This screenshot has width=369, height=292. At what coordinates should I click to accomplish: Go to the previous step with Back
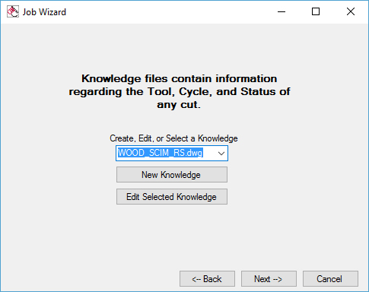click(x=207, y=279)
